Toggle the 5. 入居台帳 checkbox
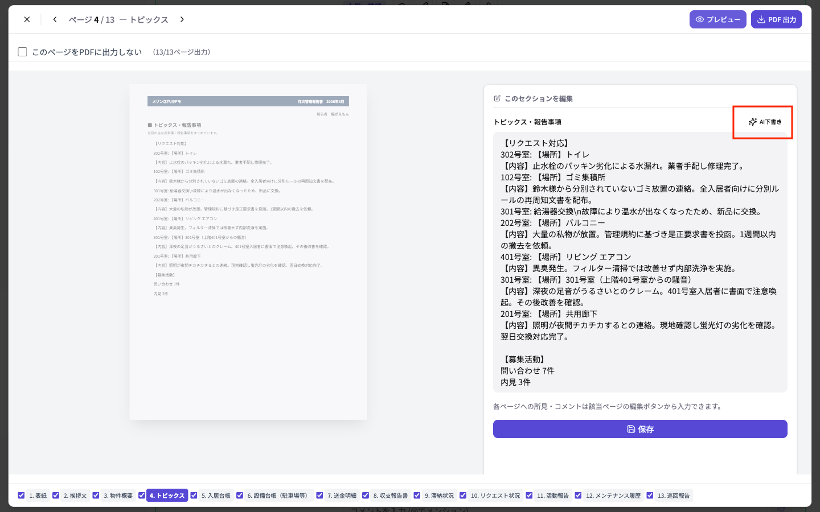Screen dimensions: 820x512 click(x=194, y=496)
